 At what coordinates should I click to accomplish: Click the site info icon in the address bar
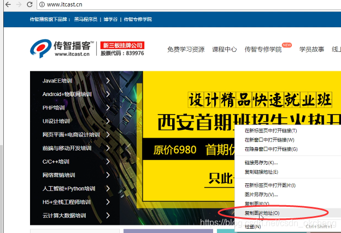[42, 4]
